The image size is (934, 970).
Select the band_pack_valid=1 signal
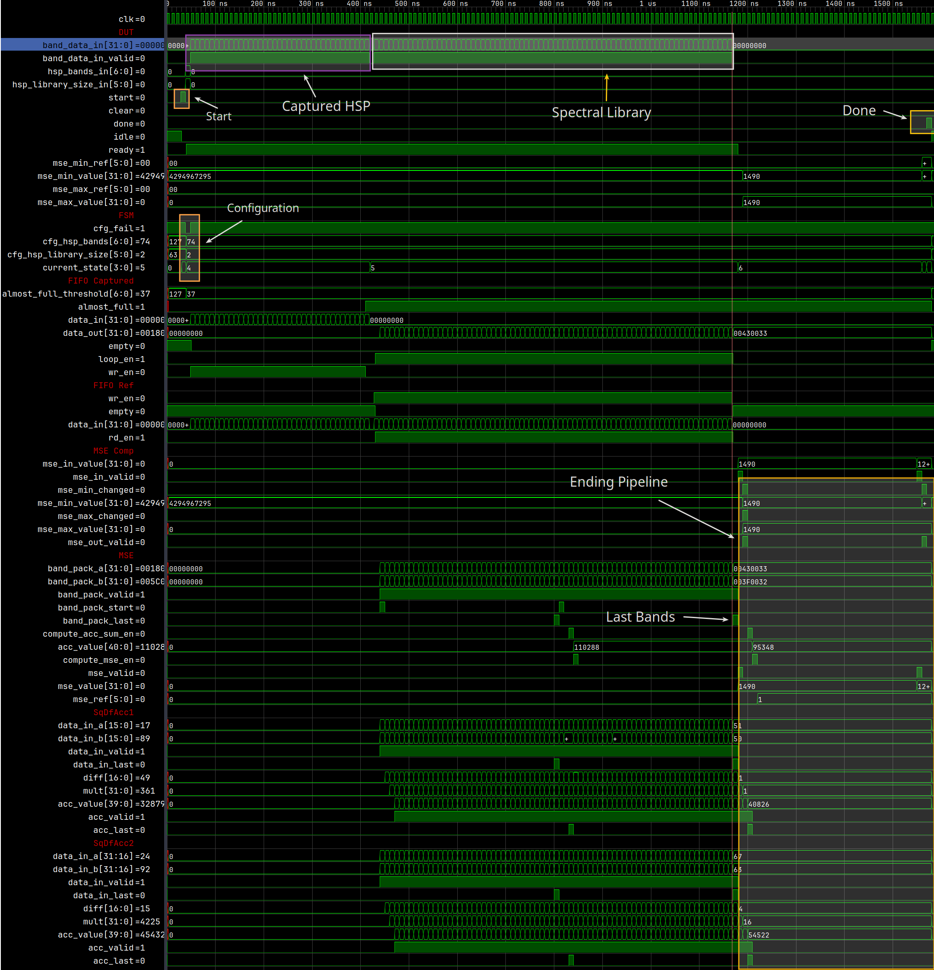coord(101,595)
